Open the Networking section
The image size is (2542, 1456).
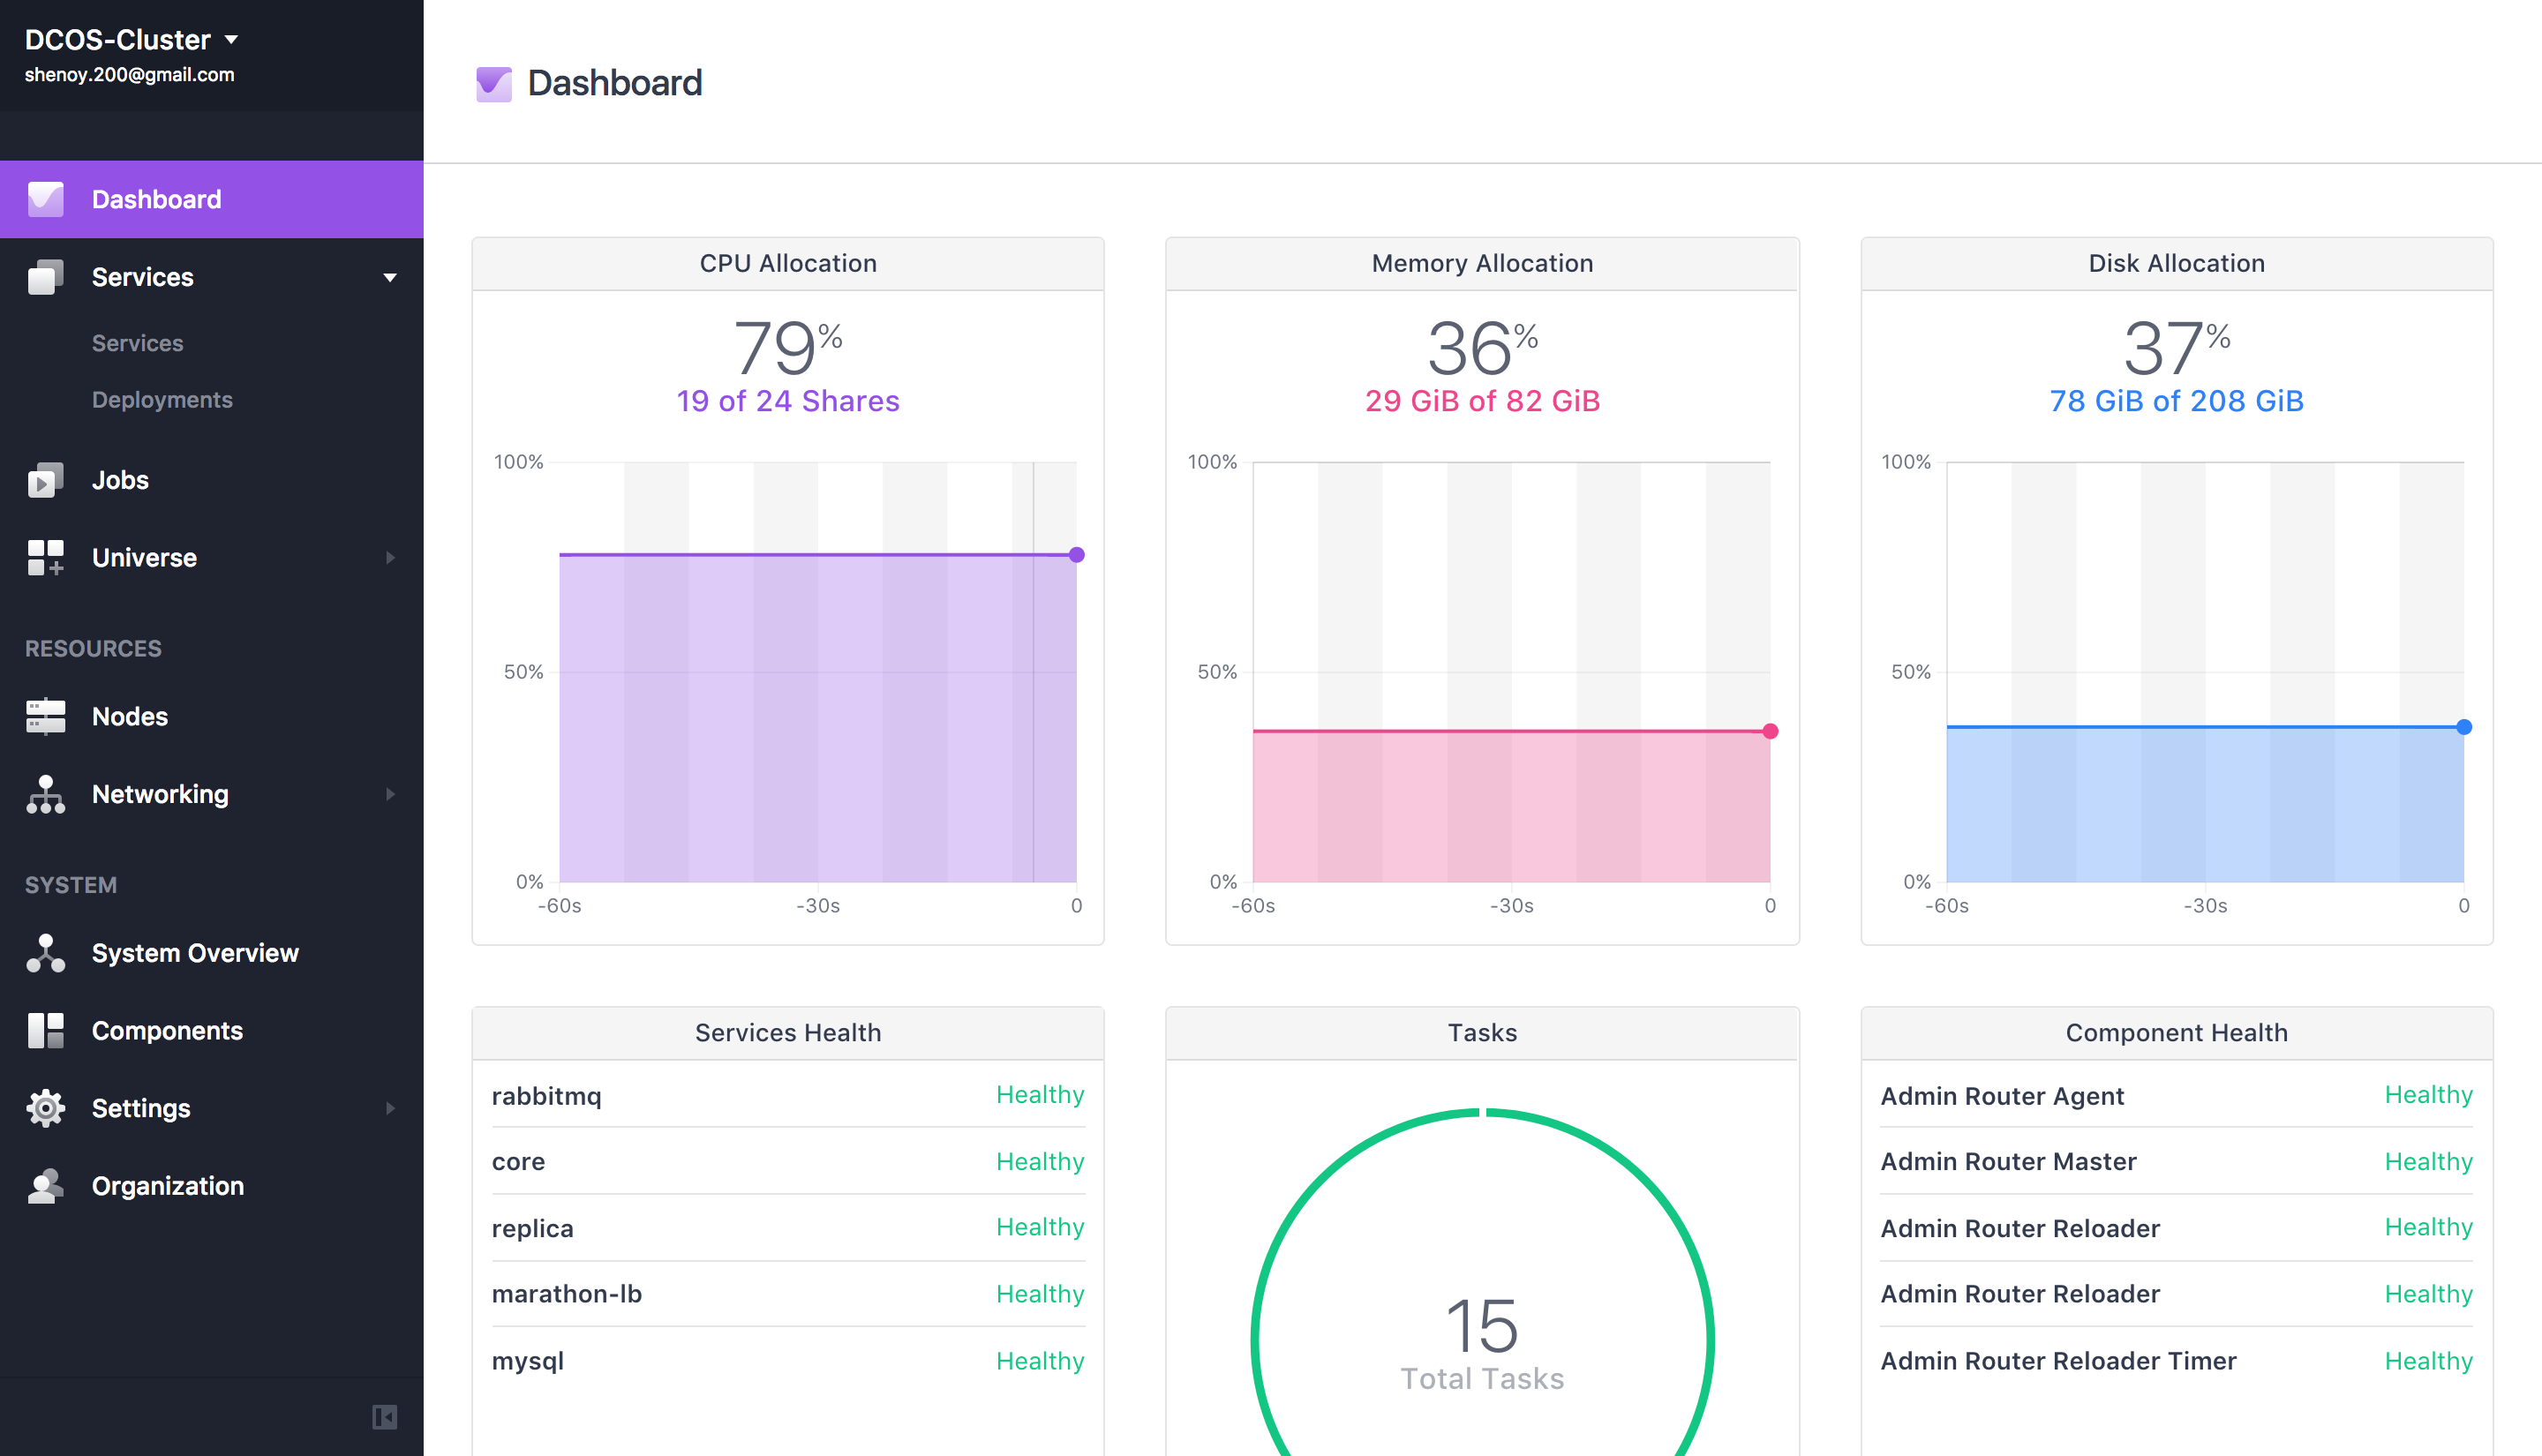[160, 794]
